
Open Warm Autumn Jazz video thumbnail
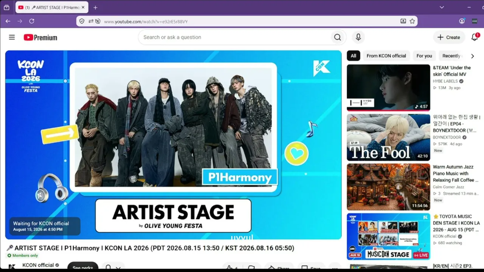pyautogui.click(x=388, y=187)
